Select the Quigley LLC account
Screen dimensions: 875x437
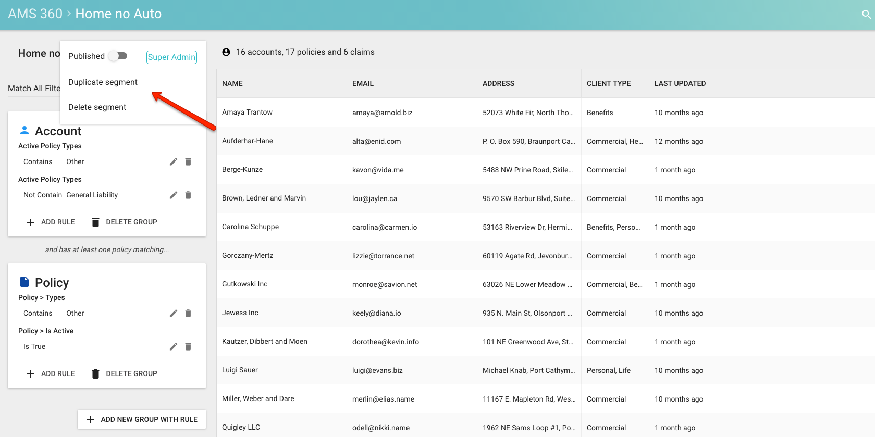point(241,428)
